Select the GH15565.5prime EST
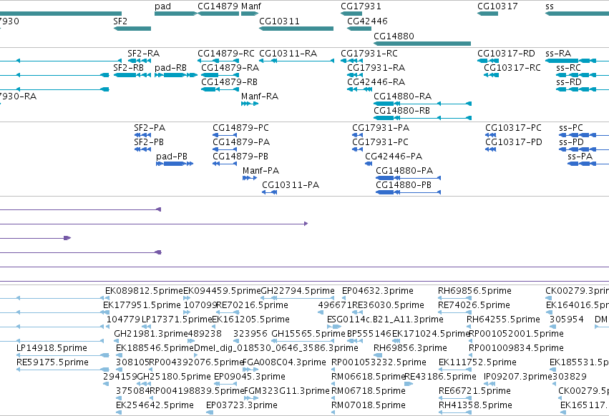This screenshot has width=609, height=416. (x=303, y=341)
